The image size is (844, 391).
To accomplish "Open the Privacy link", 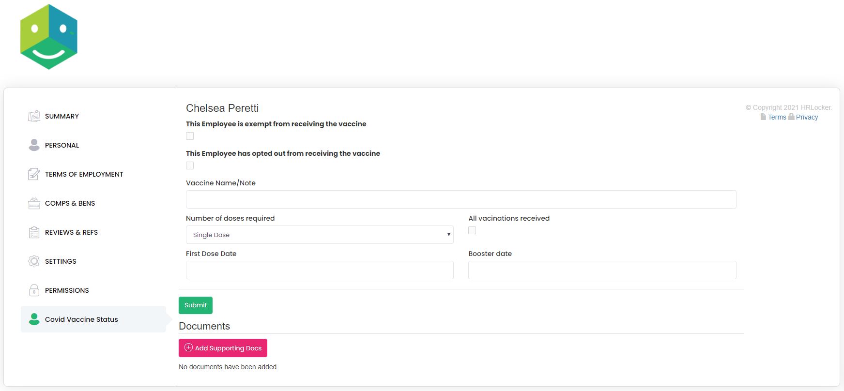I will [x=807, y=117].
